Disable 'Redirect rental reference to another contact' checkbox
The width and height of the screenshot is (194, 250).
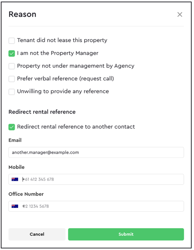click(x=12, y=127)
